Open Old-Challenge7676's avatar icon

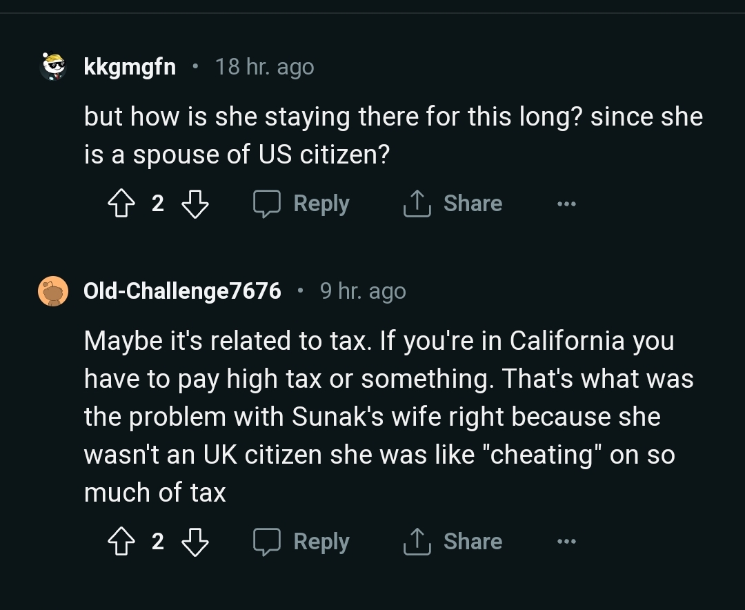[53, 291]
